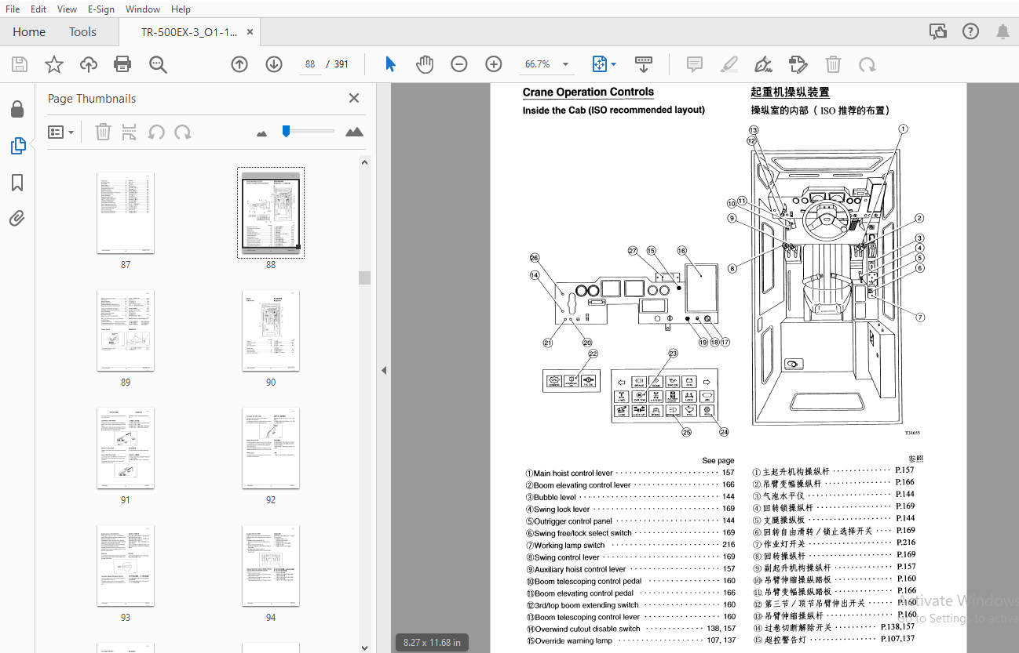Close the Page Thumbnails panel
Screen dimensions: 1019x653
[x=354, y=98]
